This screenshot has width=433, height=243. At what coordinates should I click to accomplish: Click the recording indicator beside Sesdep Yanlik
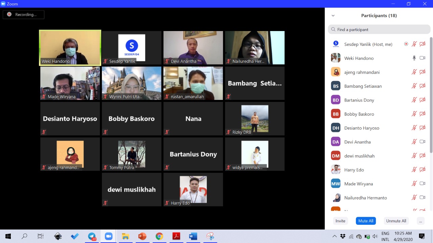click(x=406, y=44)
